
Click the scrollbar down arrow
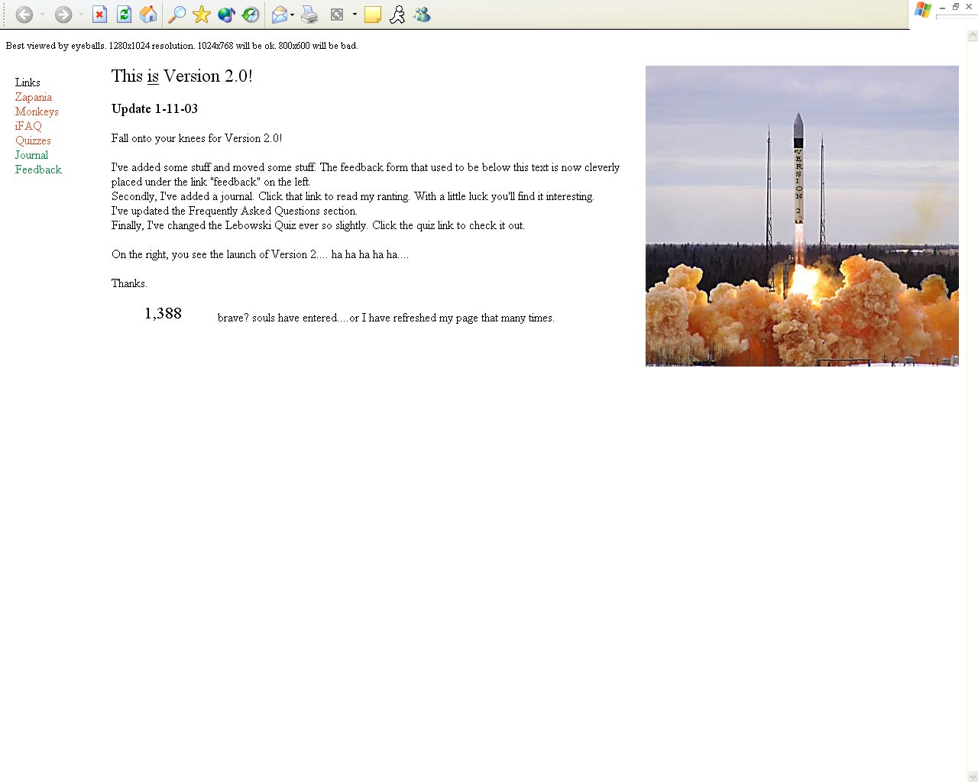pos(972,777)
